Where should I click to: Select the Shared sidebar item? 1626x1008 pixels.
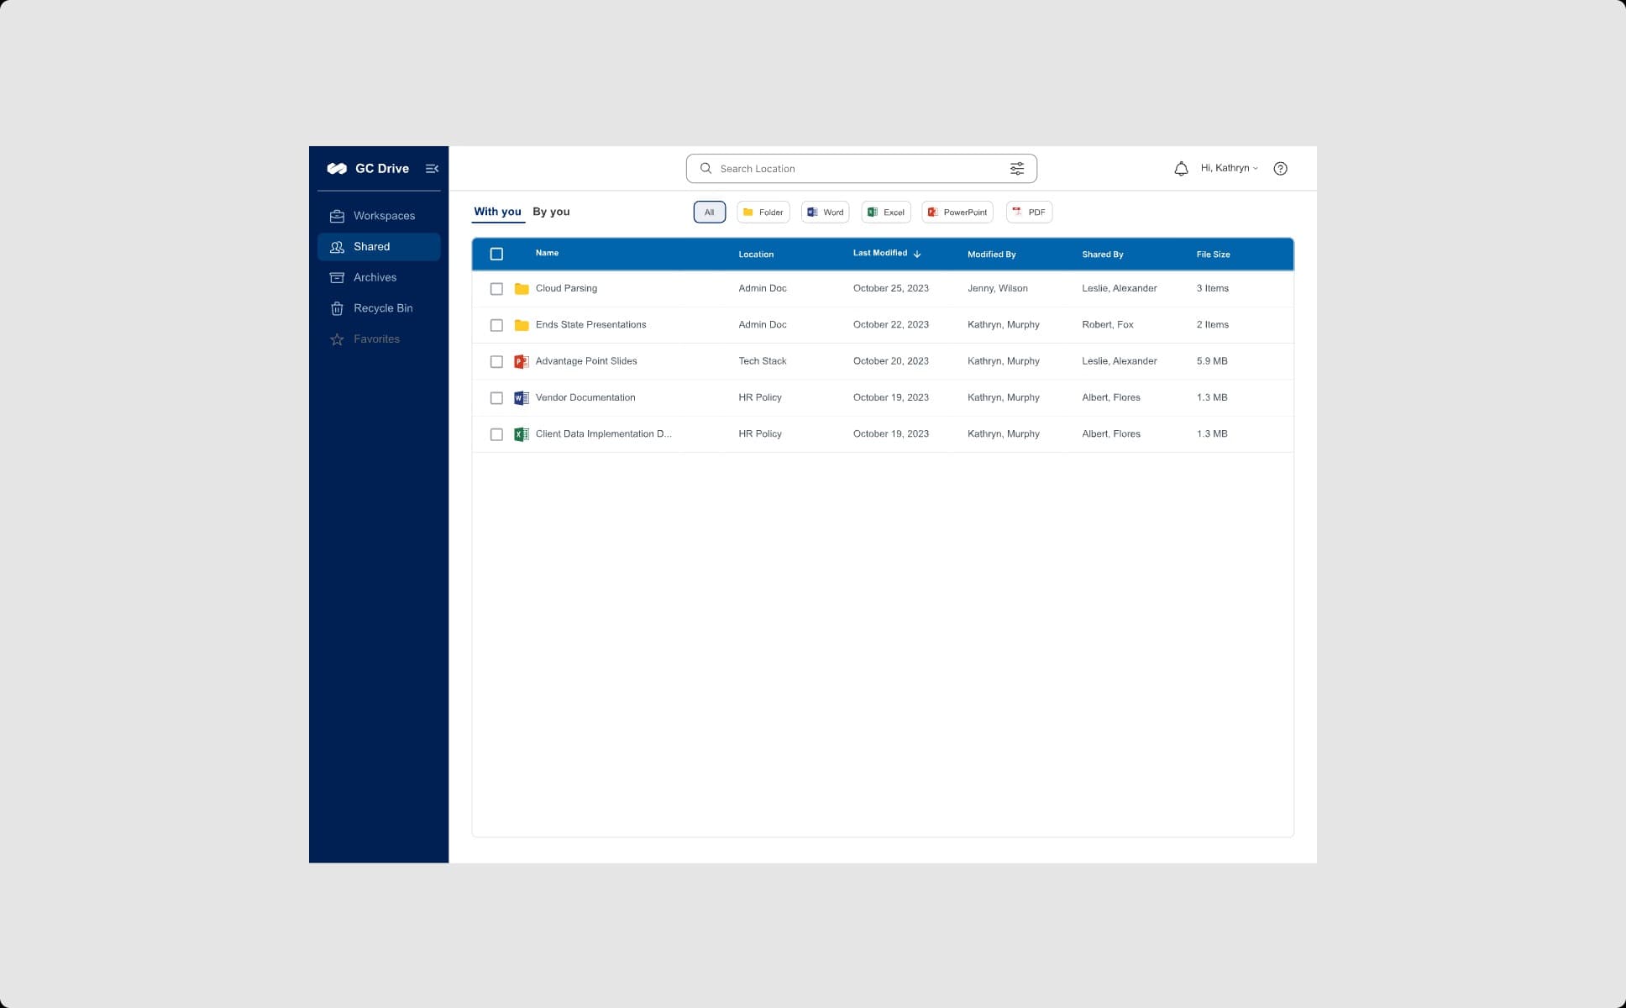(379, 247)
